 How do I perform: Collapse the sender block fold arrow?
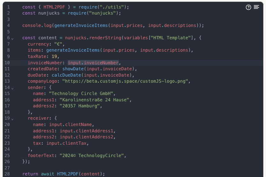point(12,88)
